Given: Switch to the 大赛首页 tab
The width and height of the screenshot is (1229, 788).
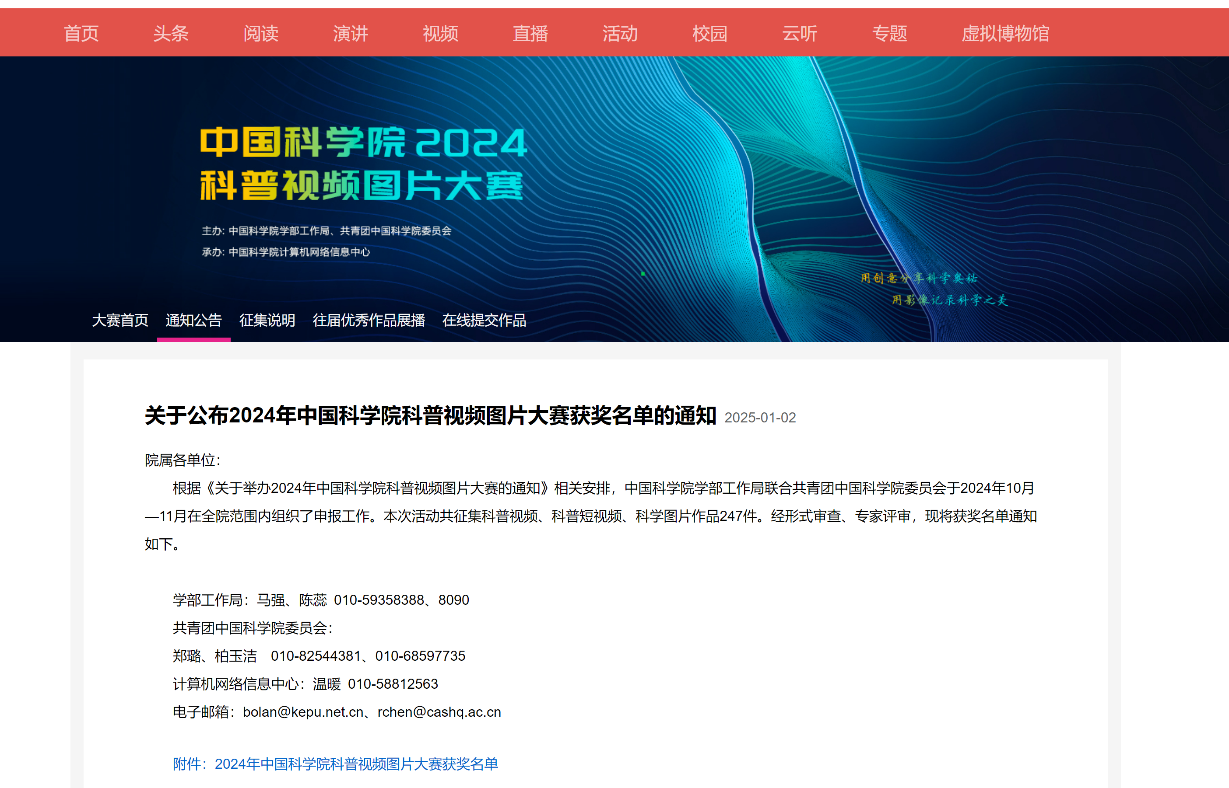Looking at the screenshot, I should pyautogui.click(x=120, y=321).
